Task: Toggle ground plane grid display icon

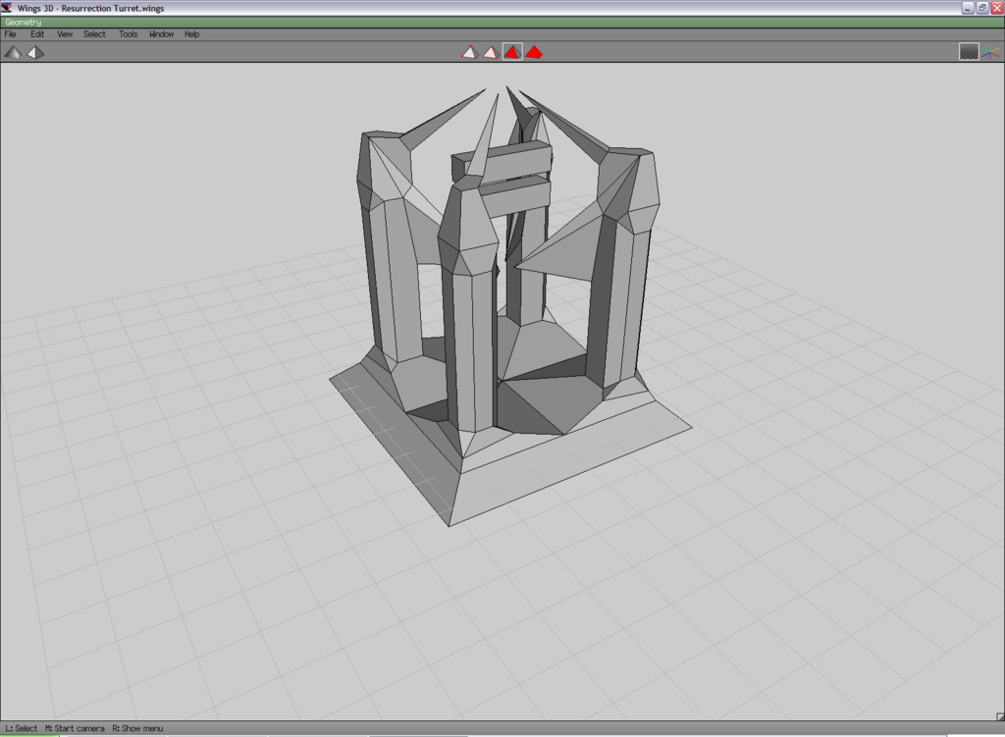Action: (969, 52)
